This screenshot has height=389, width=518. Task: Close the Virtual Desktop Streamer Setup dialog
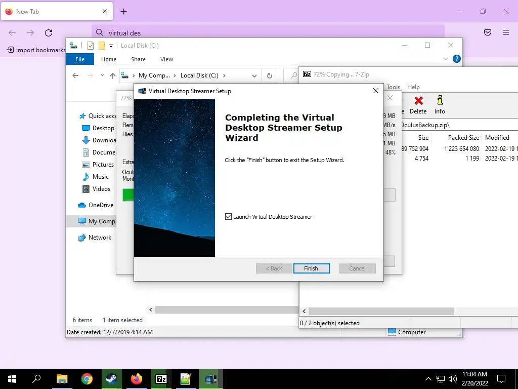click(376, 91)
